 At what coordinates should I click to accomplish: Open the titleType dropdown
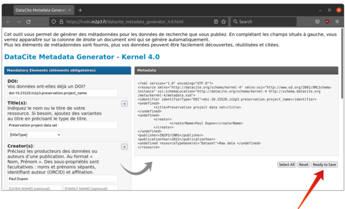click(34, 135)
